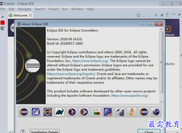Image resolution: width=182 pixels, height=133 pixels.
Task: Open the Help menu
Action: [x=90, y=9]
